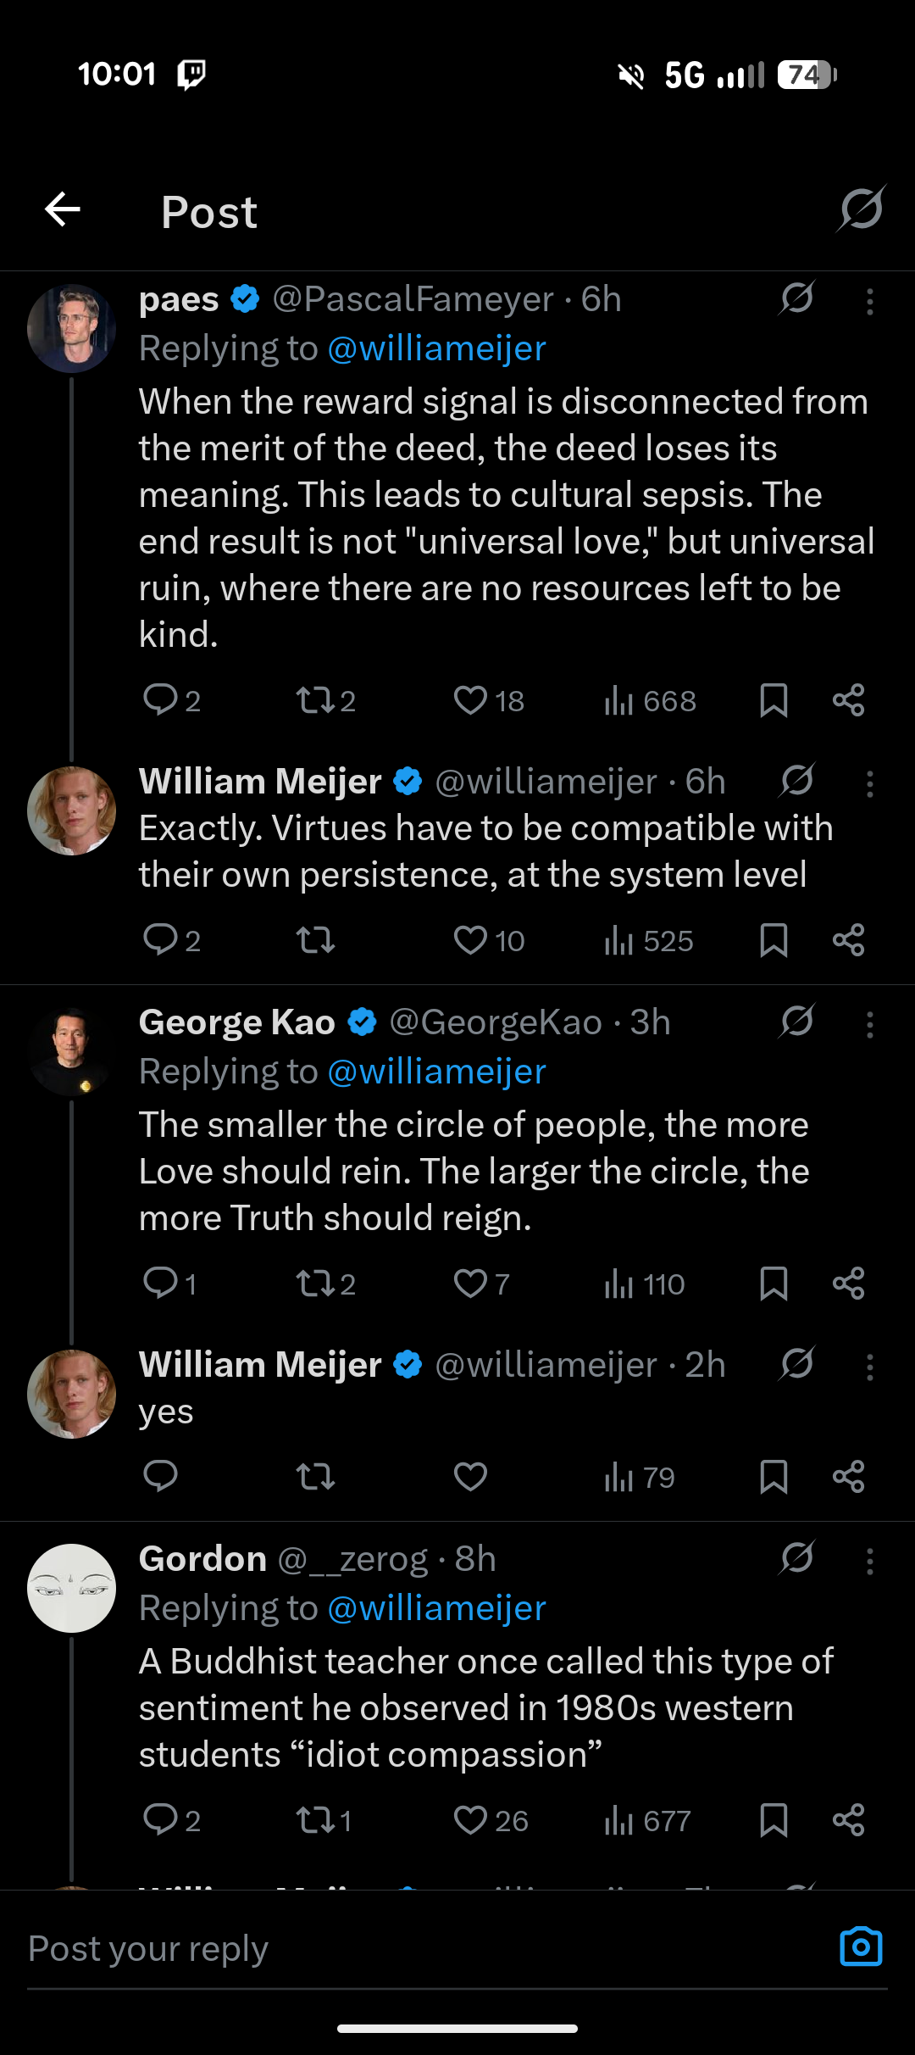The height and width of the screenshot is (2055, 915).
Task: Like the paes reply about reward signal
Action: coord(471,700)
